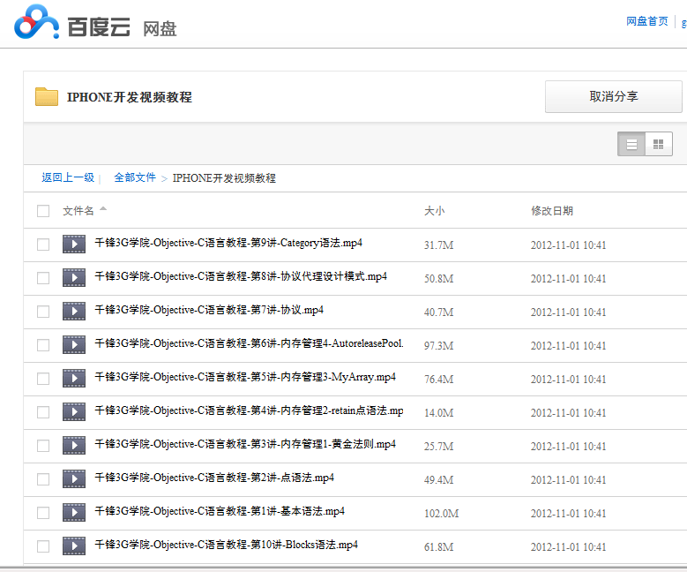Toggle sort arrow next to 文件名
This screenshot has width=687, height=572.
[103, 209]
